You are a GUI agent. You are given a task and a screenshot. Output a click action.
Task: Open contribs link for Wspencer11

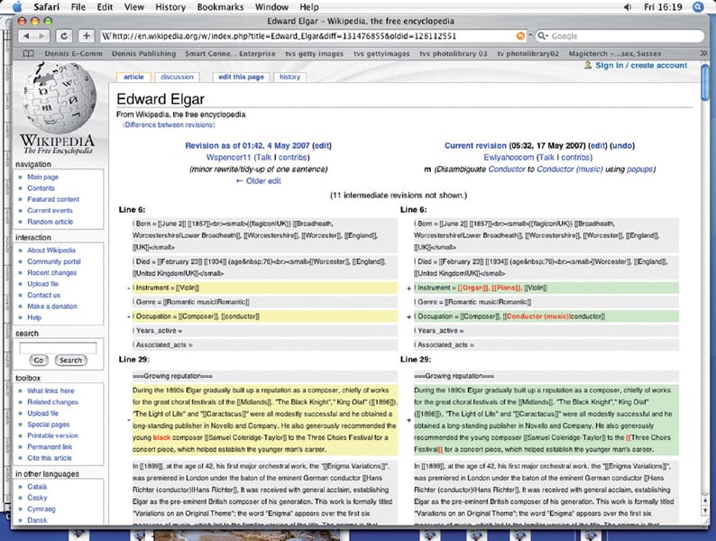[x=292, y=158]
